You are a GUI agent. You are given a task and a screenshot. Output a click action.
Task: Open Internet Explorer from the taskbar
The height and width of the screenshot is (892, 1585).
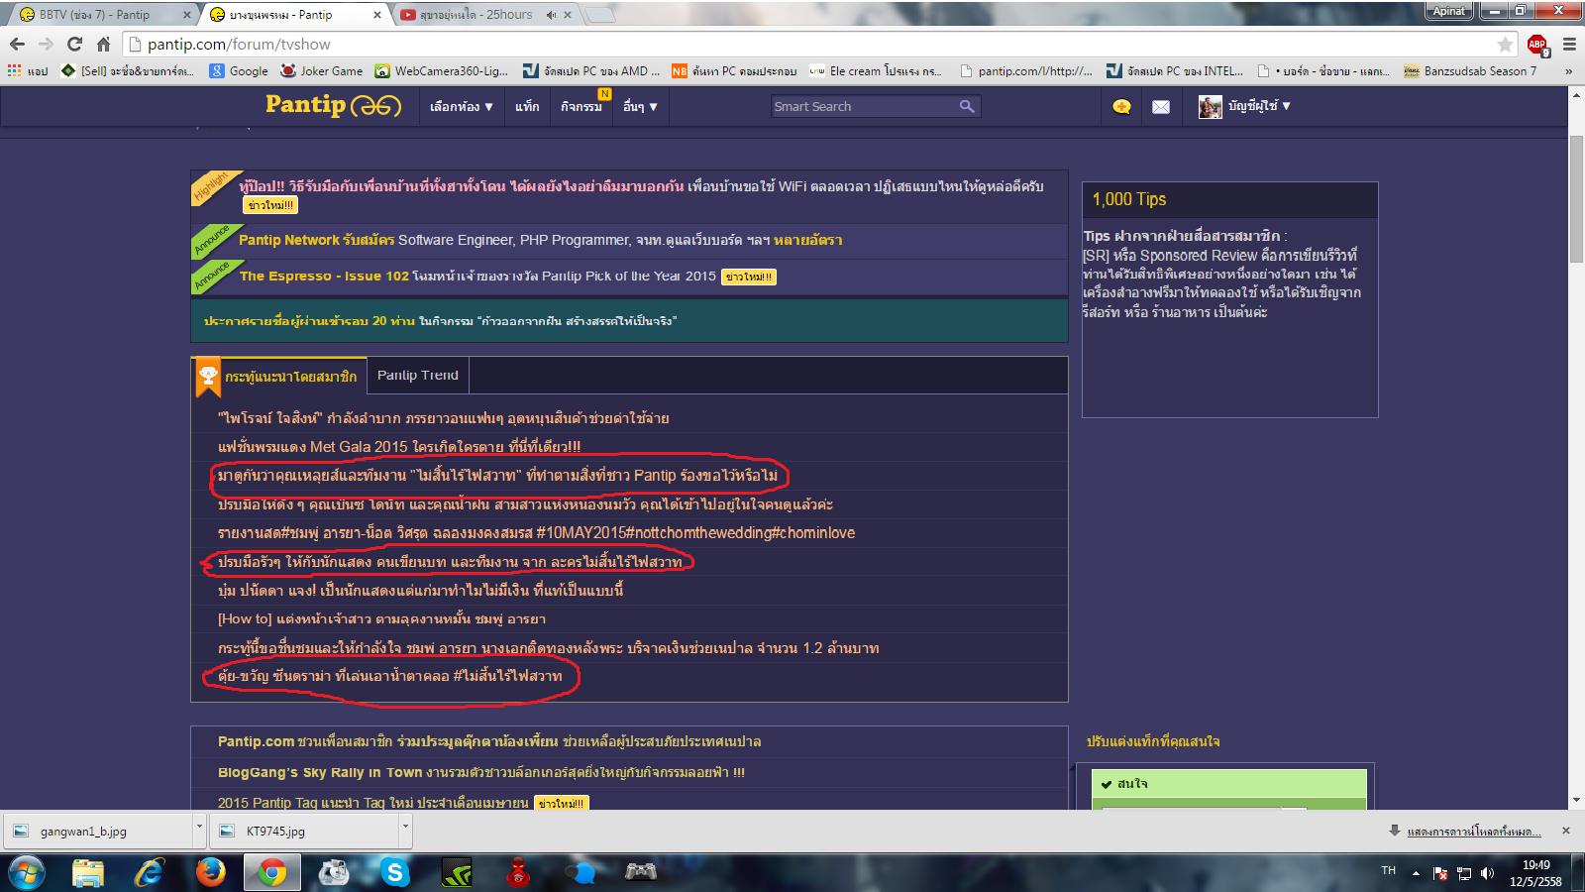pos(149,873)
